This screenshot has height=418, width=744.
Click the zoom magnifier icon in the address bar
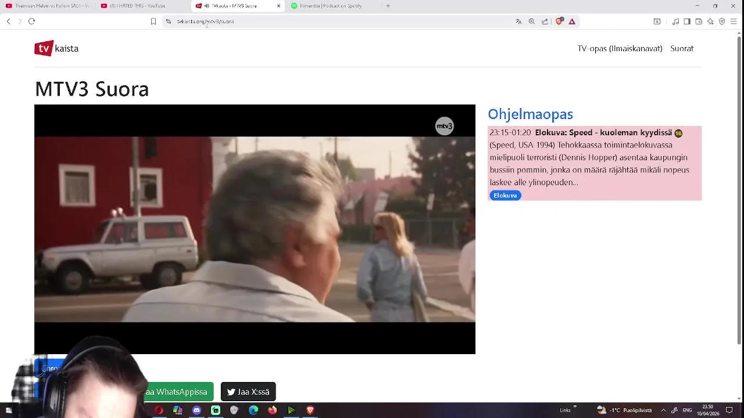tap(531, 21)
